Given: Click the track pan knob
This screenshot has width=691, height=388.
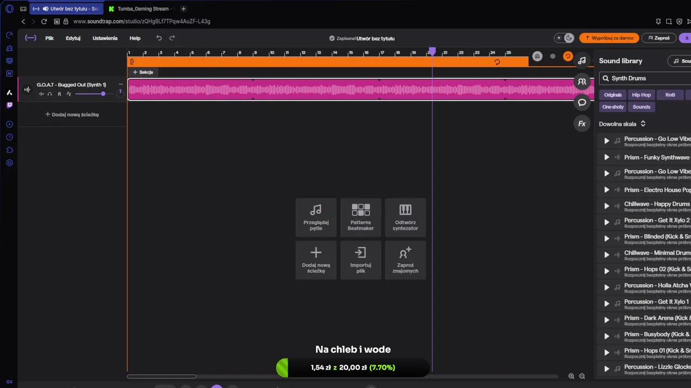Looking at the screenshot, I should [x=120, y=93].
